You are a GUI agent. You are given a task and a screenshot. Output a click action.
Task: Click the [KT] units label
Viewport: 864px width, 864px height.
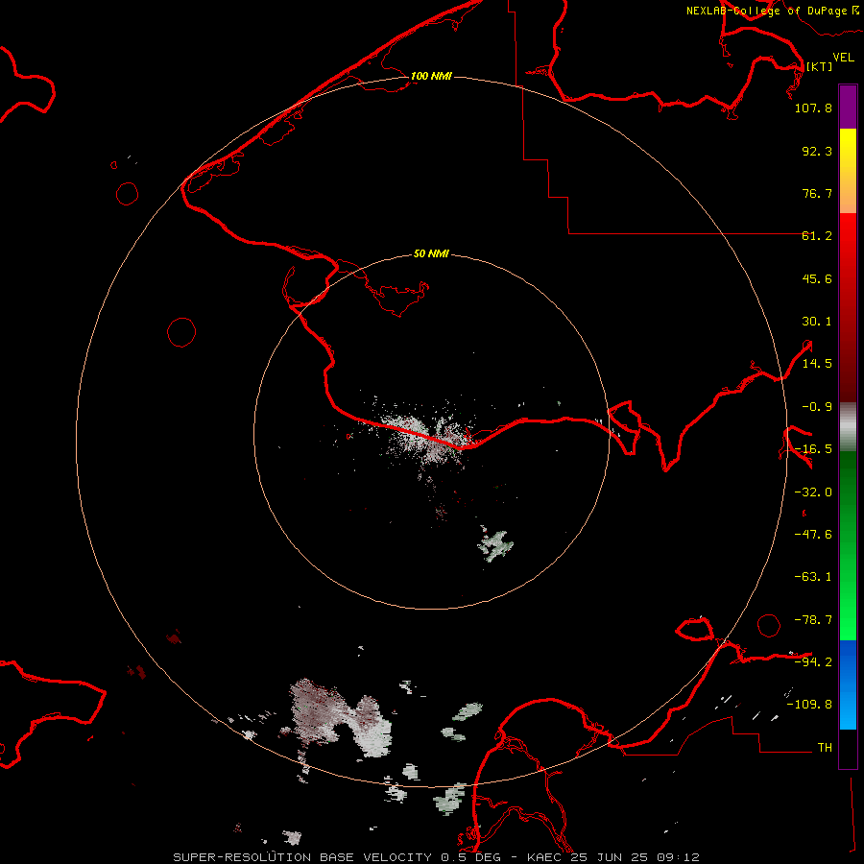coord(819,66)
